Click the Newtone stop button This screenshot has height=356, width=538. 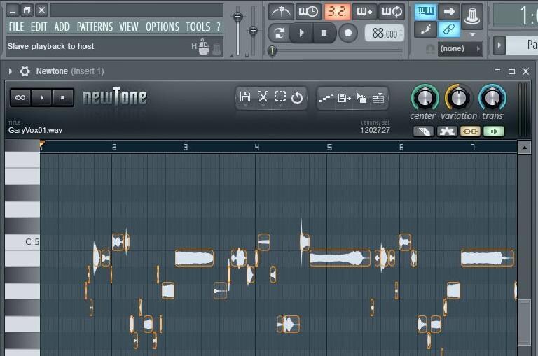point(62,98)
